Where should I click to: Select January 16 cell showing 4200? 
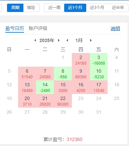81,87
